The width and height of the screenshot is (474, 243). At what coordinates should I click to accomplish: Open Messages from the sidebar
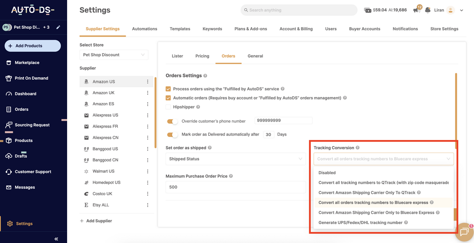[x=25, y=187]
